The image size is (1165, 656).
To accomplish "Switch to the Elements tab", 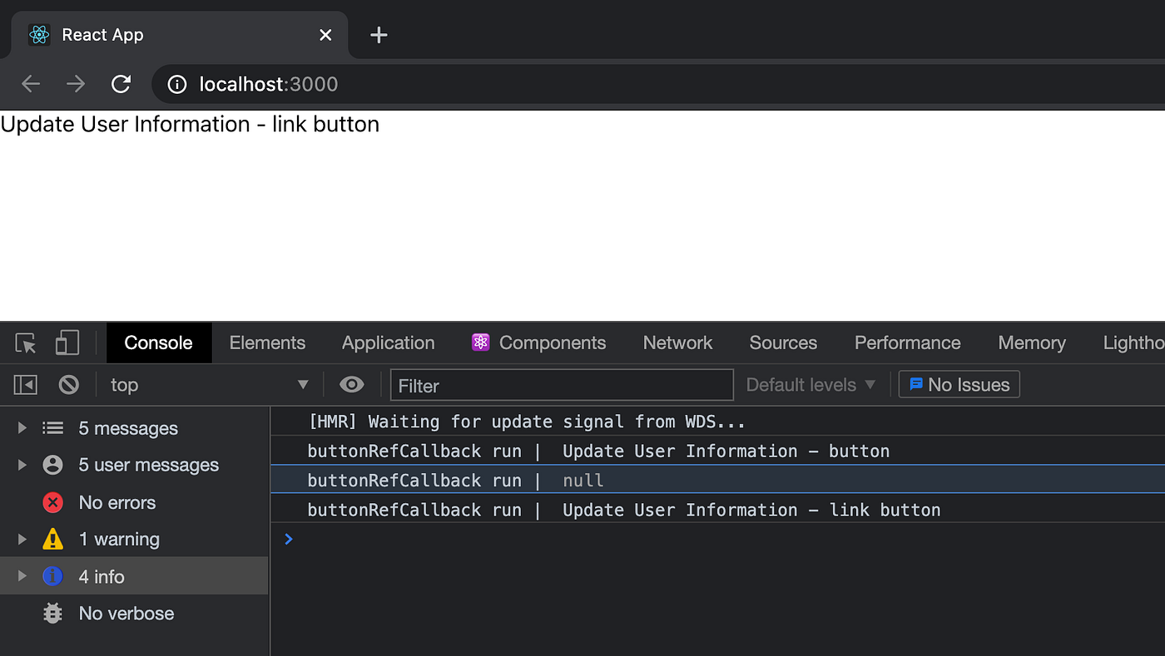I will click(x=267, y=343).
